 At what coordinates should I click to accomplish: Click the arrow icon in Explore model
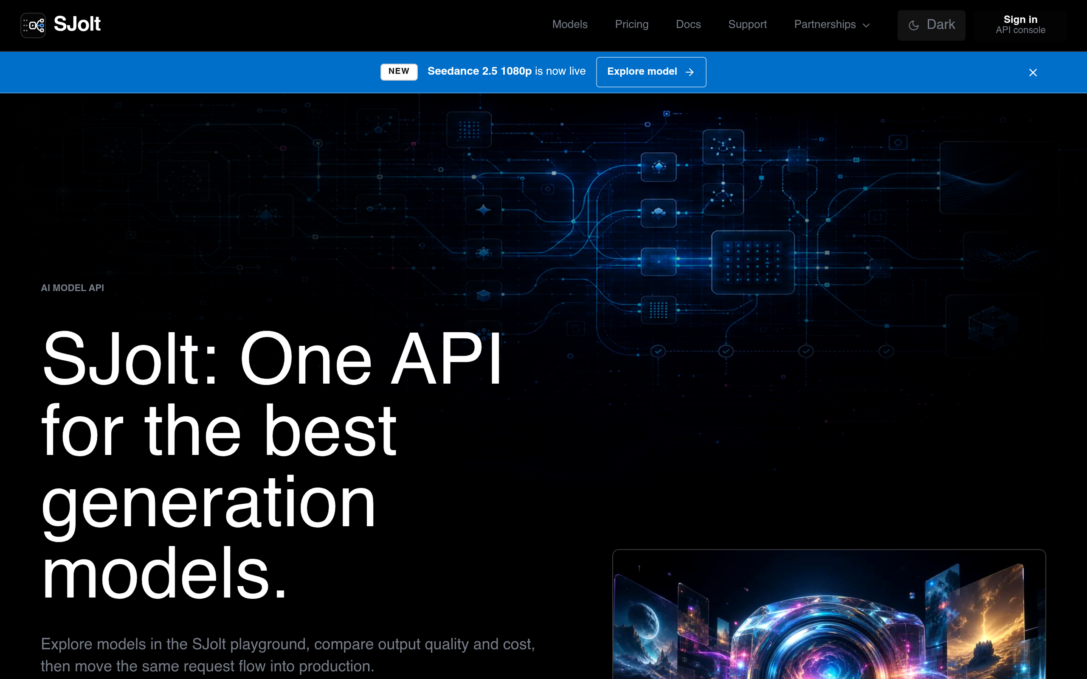point(690,72)
